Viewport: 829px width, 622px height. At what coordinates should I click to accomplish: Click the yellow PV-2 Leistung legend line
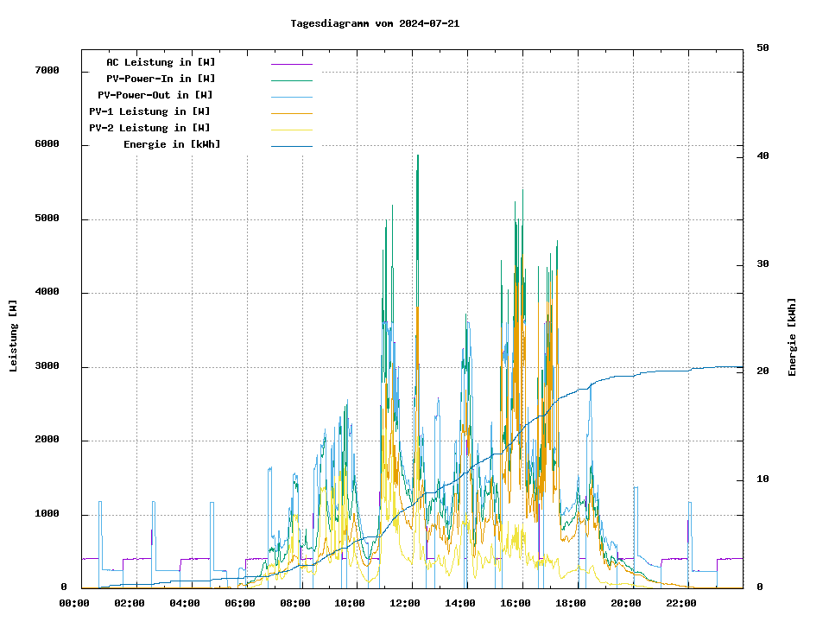click(x=291, y=130)
